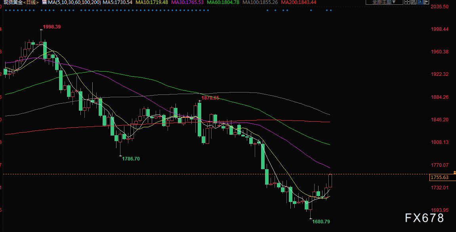Image resolution: width=456 pixels, height=232 pixels.
Task: Click the 1884.26 price axis label
Action: (440, 97)
